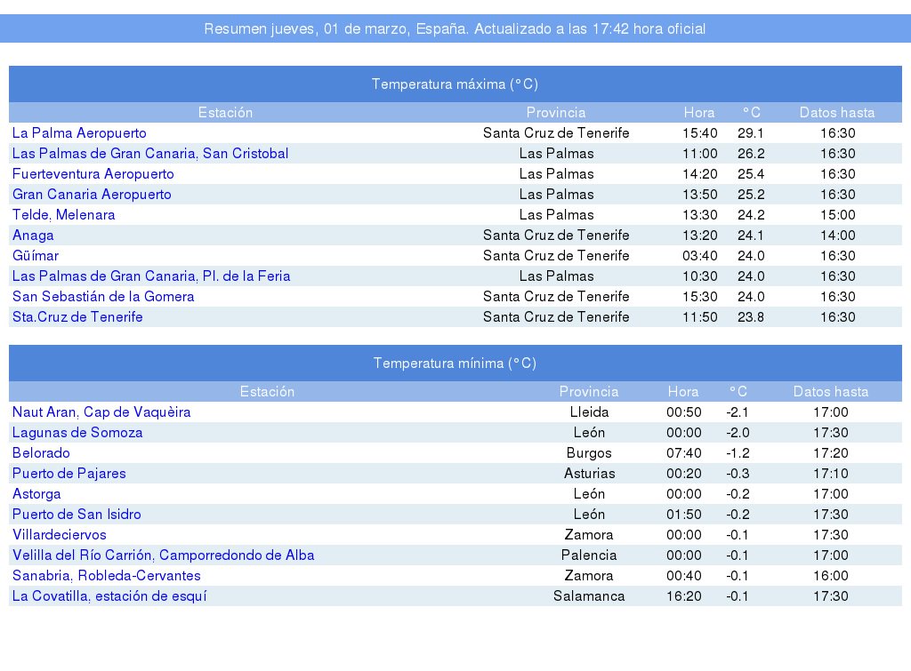Open Astorga station link
The width and height of the screenshot is (911, 671).
click(36, 494)
